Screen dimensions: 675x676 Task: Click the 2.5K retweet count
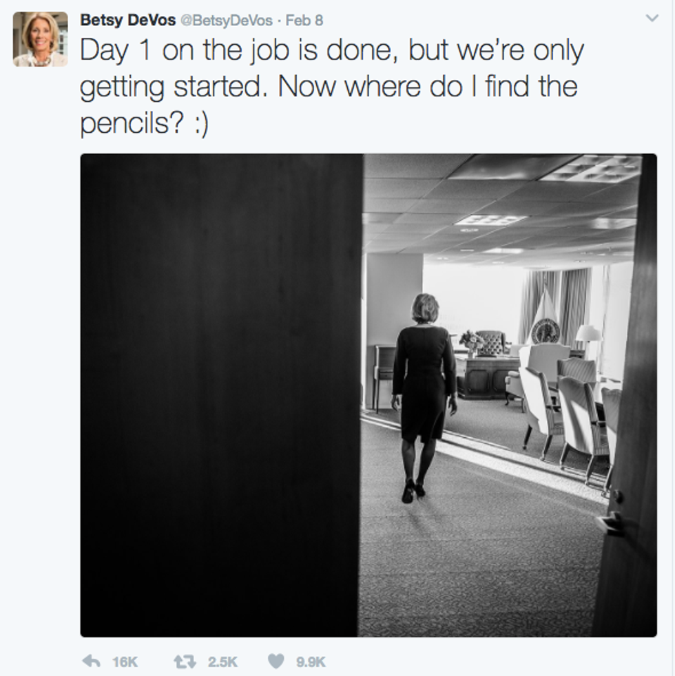pyautogui.click(x=222, y=662)
